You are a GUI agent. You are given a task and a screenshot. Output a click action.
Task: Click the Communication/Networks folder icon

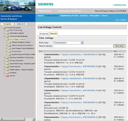pos(7,36)
